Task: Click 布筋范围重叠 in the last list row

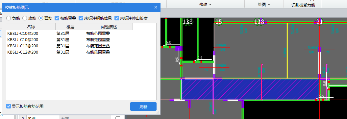Action: [x=98, y=52]
